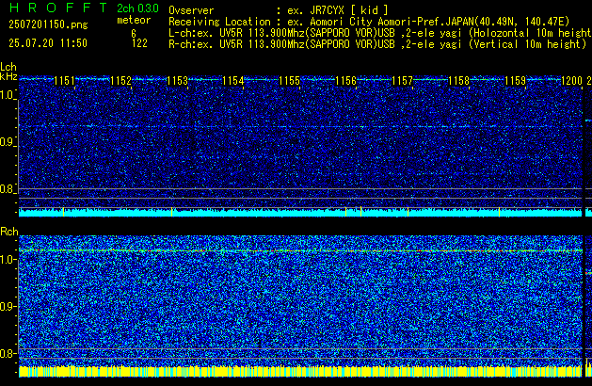Click yellow spike between 1152 and 1153 in Lch strip
The width and height of the screenshot is (592, 386).
[x=172, y=212]
